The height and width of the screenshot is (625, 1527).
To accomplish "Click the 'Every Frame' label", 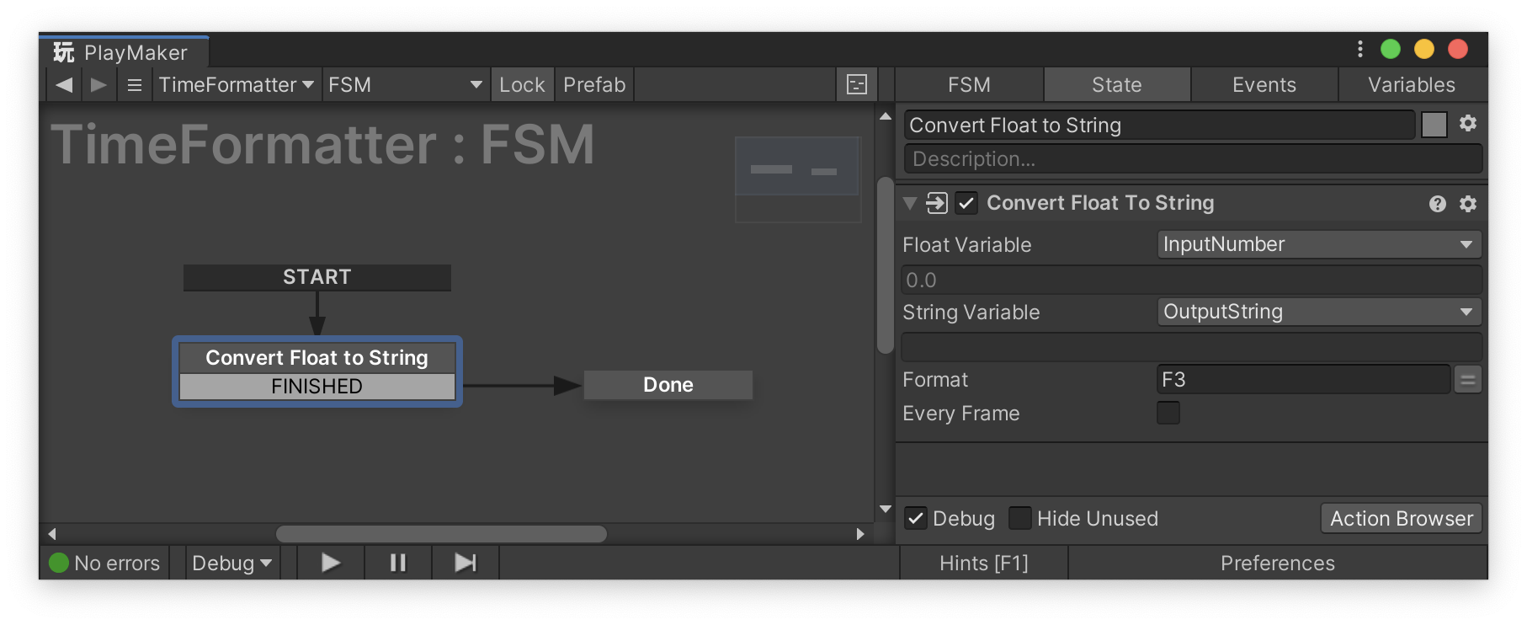I will click(961, 414).
